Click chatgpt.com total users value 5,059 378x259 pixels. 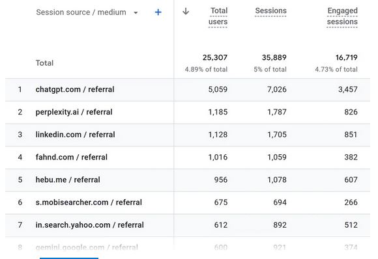pos(218,90)
